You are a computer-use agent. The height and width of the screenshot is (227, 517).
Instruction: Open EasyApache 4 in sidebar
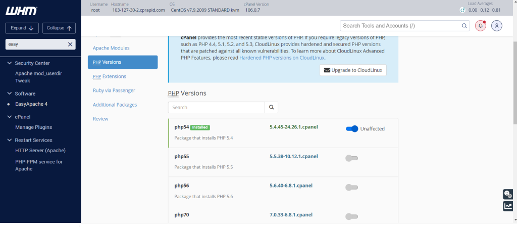coord(31,104)
